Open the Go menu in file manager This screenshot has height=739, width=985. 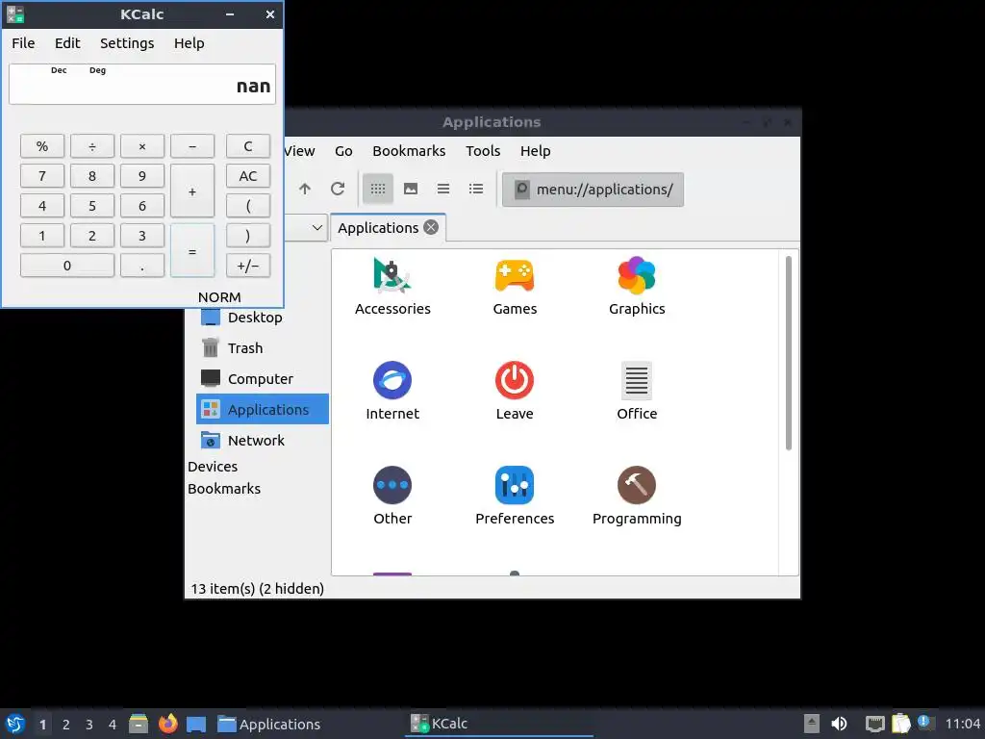(343, 151)
